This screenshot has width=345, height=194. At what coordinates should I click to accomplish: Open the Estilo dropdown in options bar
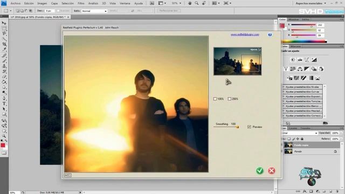[94, 11]
